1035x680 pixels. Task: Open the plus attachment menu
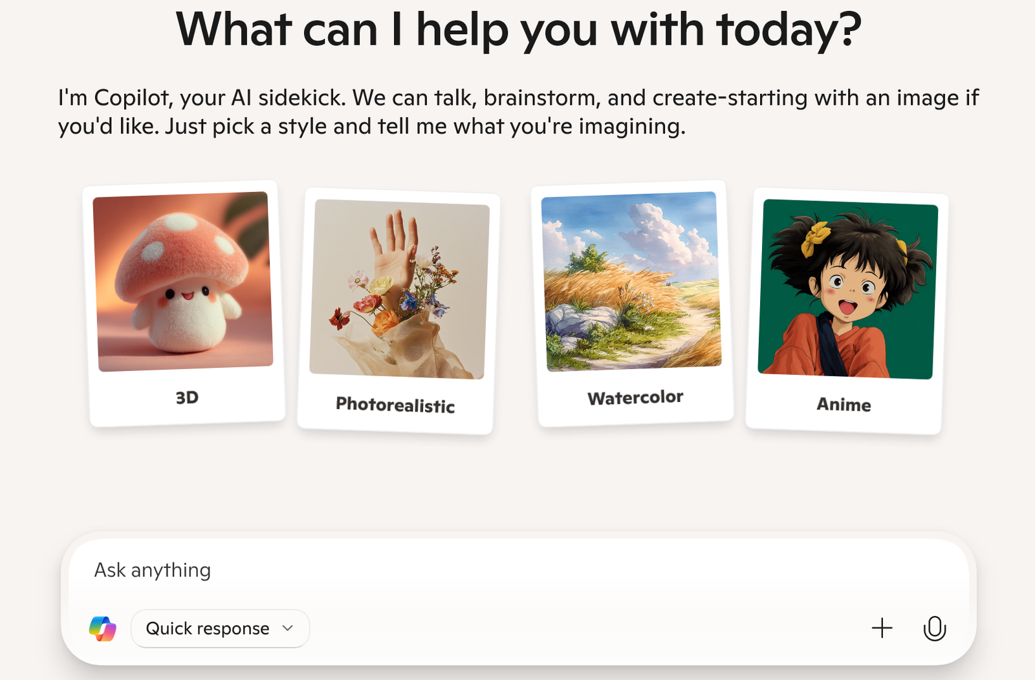pos(882,628)
